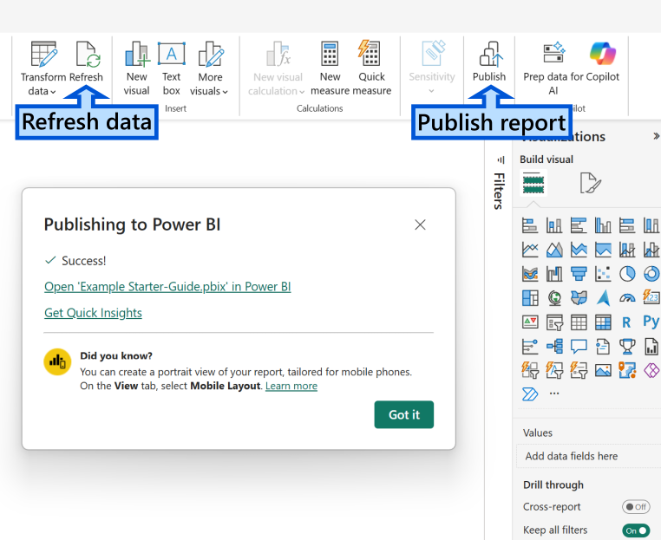Select the Stacked area chart visual
The height and width of the screenshot is (540, 661).
pos(579,250)
